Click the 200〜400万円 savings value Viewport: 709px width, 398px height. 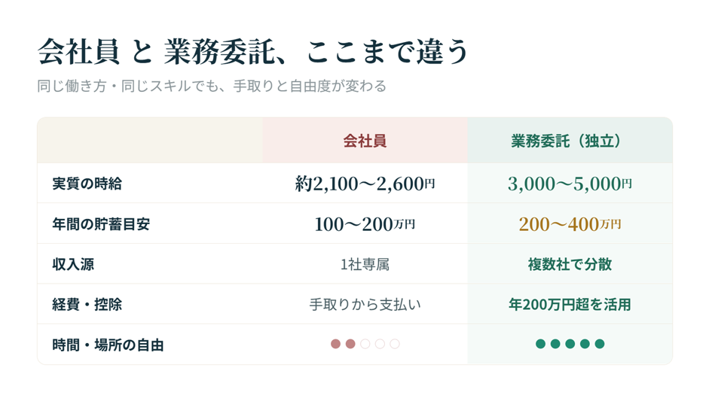coord(570,224)
